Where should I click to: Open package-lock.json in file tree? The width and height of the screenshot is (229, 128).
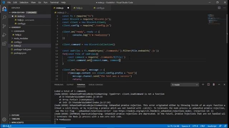tap(30, 49)
